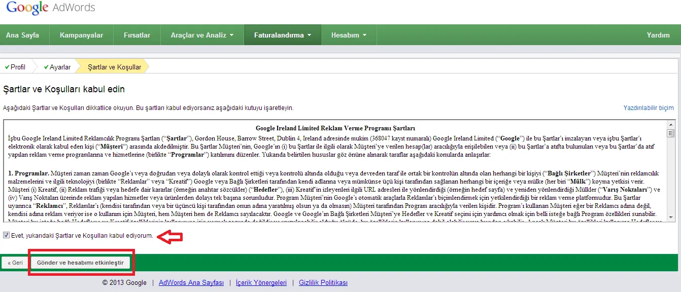This screenshot has width=681, height=292.
Task: Uncheck the 'Evet, yukarıdaki Şartlar' checkbox
Action: pos(6,235)
